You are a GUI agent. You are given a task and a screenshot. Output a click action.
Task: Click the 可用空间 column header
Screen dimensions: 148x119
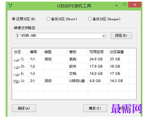96,52
